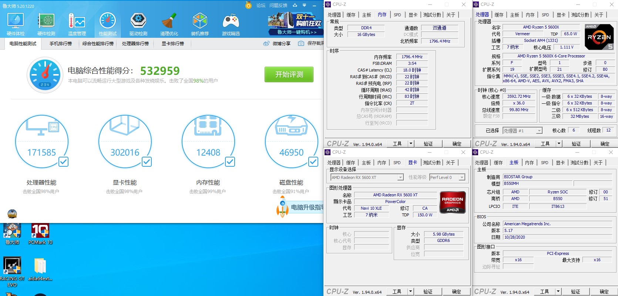Screen dimensions: 618x296
Task: Click the Radeon Graphics logo in CPU-Z graphics window
Action: [453, 203]
